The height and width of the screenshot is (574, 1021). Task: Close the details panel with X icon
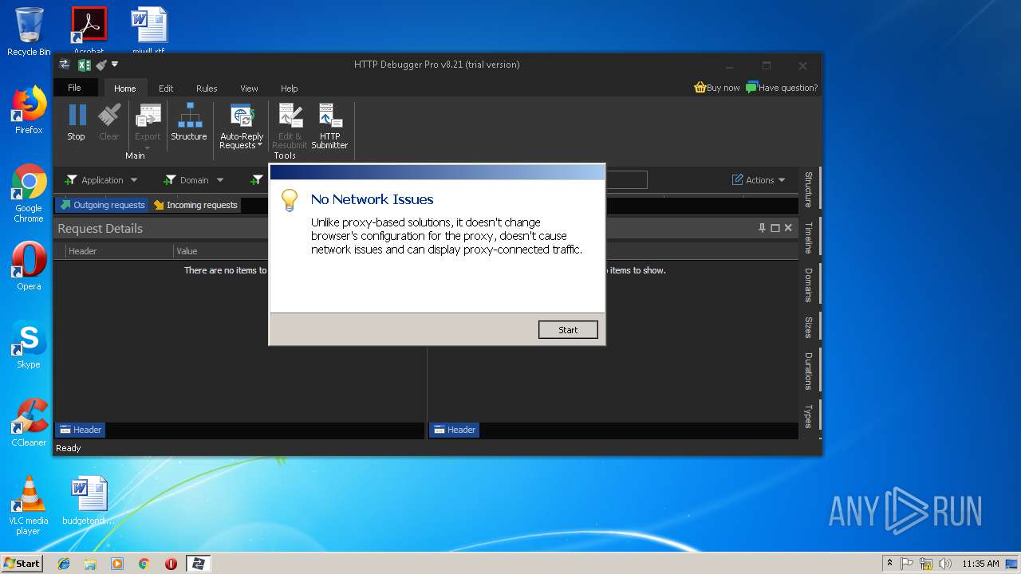click(788, 228)
